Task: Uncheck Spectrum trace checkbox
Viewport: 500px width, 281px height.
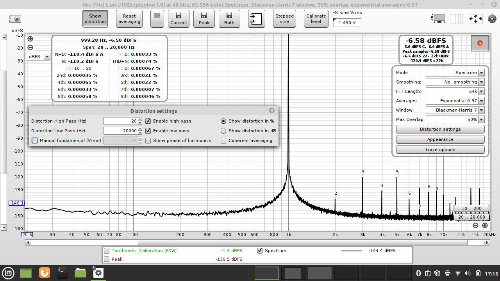Action: tap(260, 251)
